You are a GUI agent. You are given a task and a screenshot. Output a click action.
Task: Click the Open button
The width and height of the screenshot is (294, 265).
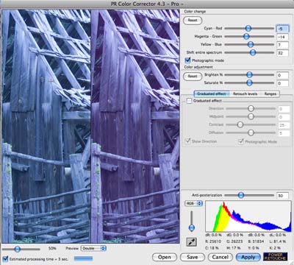click(x=165, y=257)
